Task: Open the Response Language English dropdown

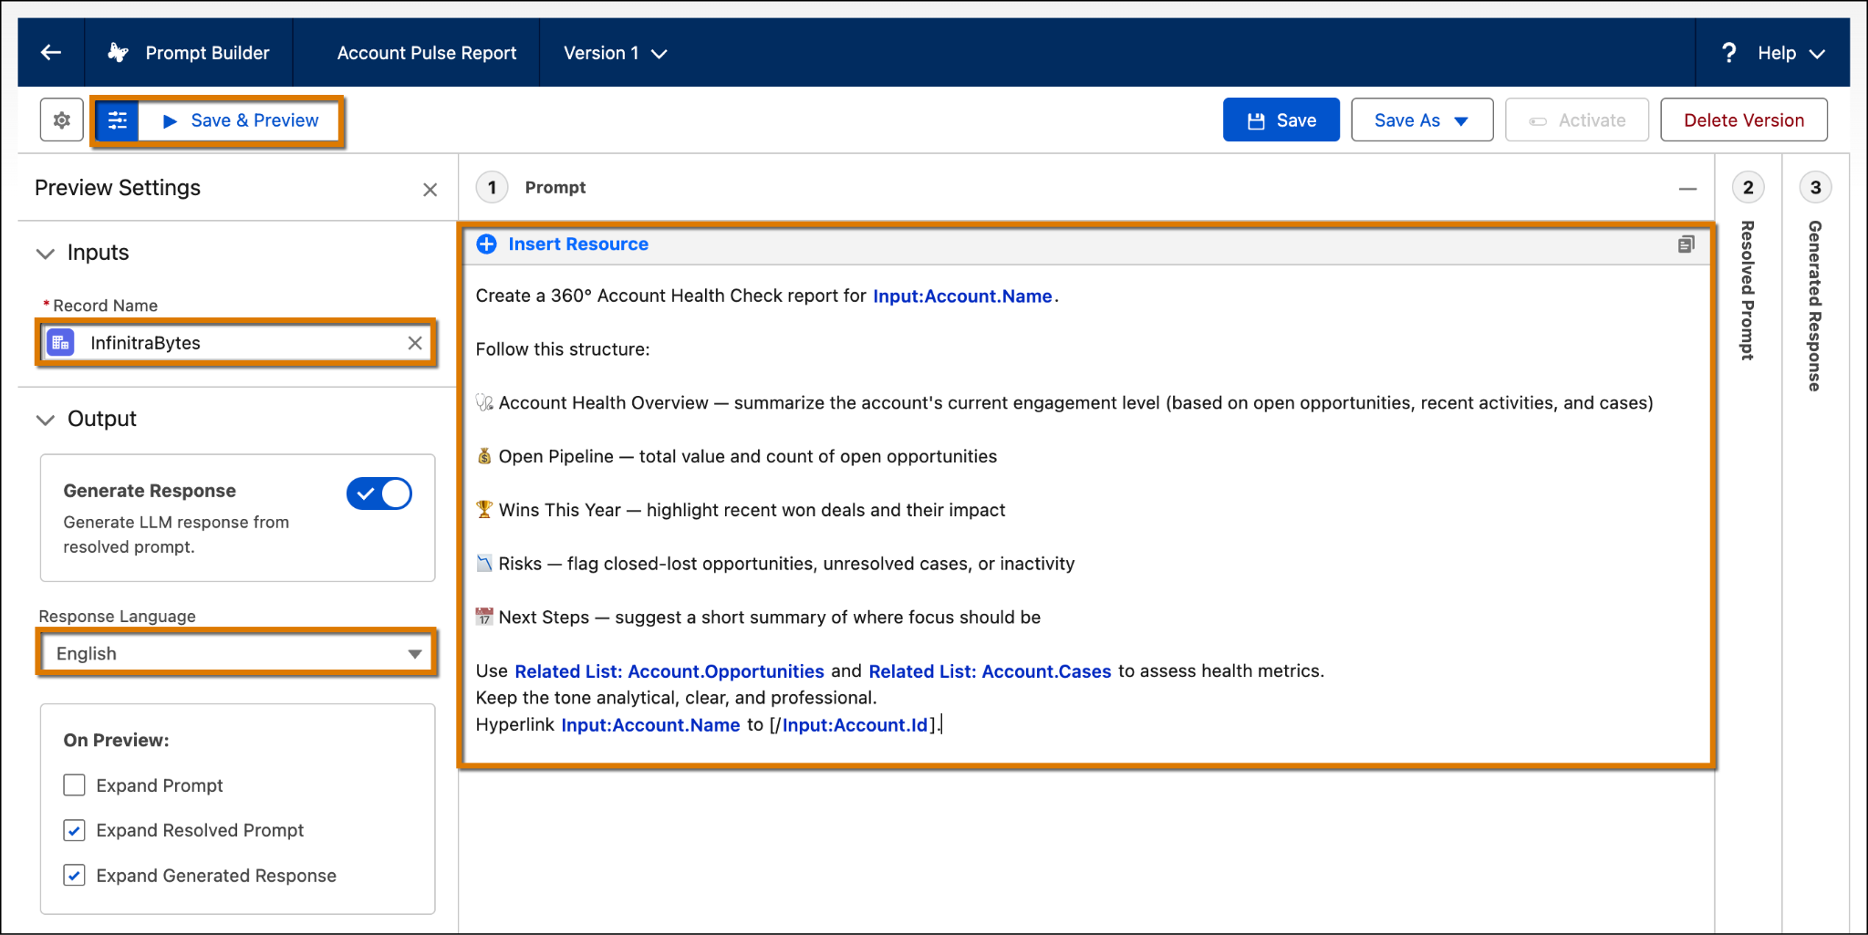Action: (x=237, y=653)
